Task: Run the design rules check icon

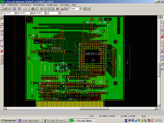Action: pos(66,9)
